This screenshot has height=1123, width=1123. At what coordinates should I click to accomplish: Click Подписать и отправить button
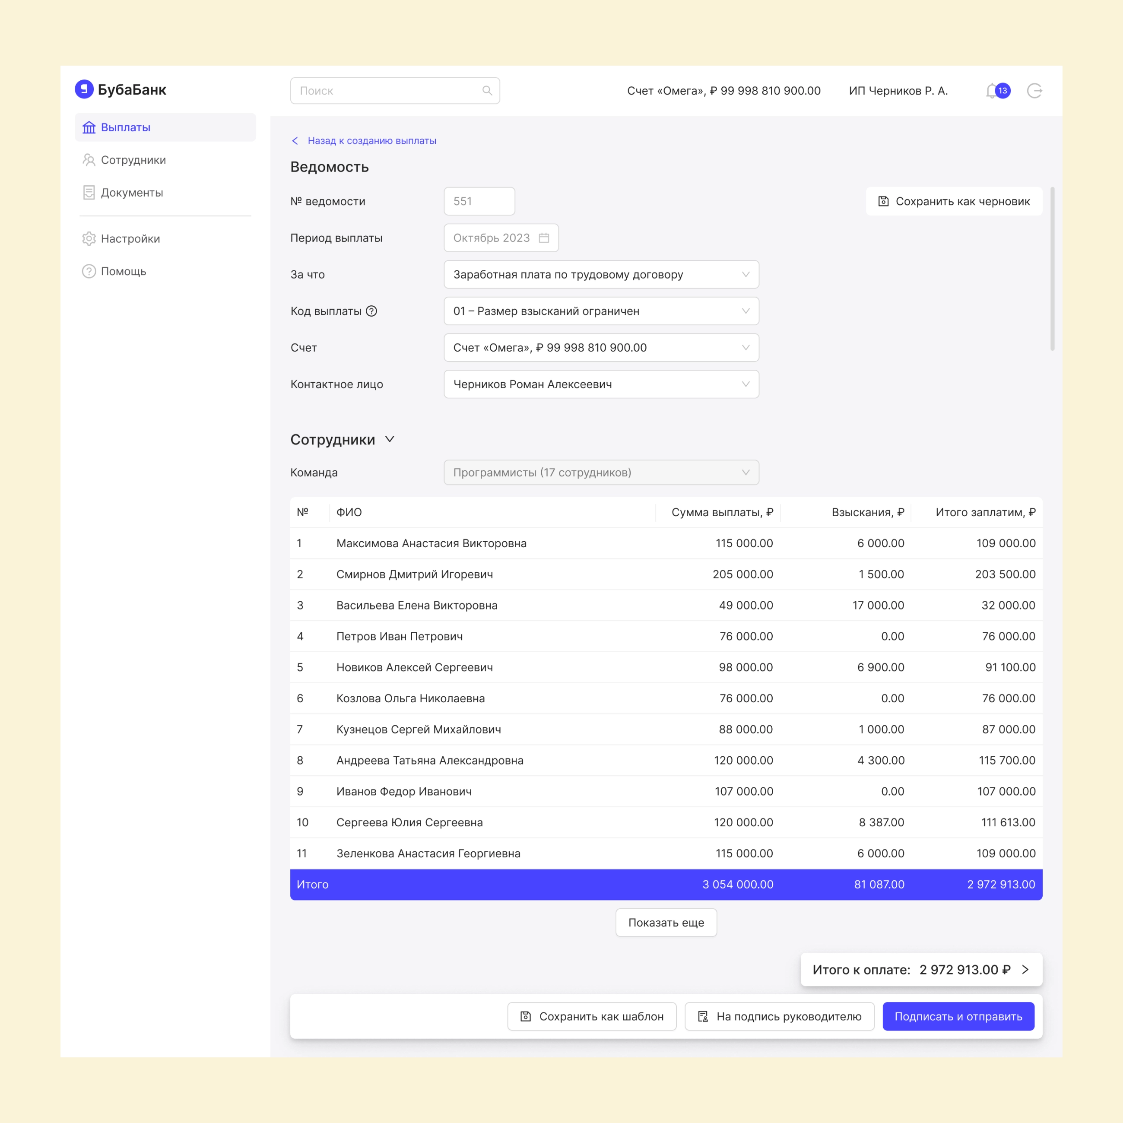(958, 1016)
